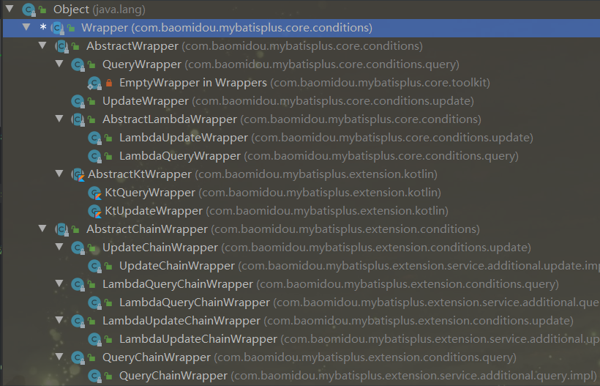
Task: Collapse the conditions.update UpdateChainWrapper arrow
Action: pyautogui.click(x=59, y=247)
